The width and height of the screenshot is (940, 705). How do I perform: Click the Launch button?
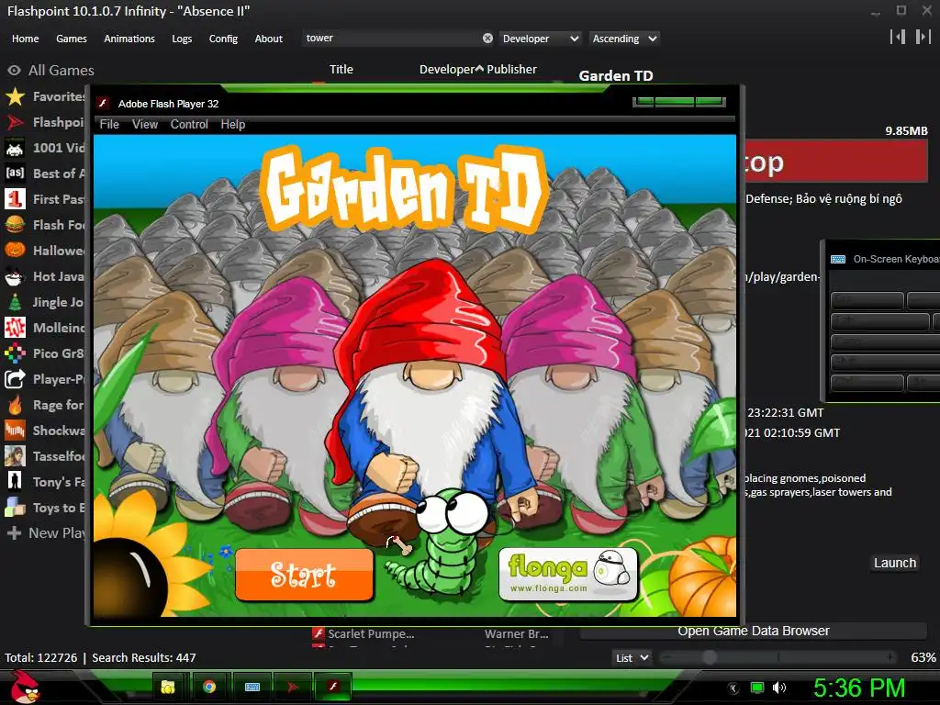click(x=894, y=563)
